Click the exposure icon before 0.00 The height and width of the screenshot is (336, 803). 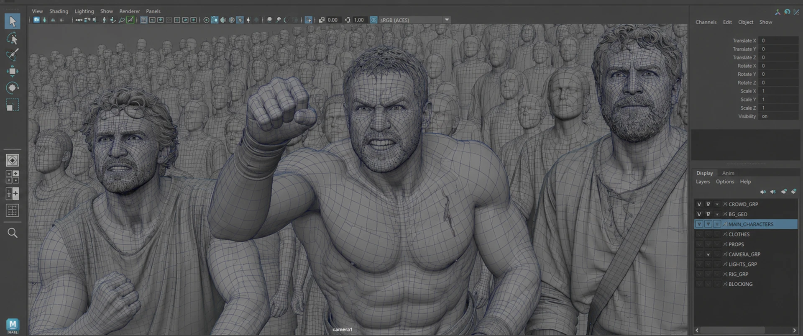pos(322,20)
